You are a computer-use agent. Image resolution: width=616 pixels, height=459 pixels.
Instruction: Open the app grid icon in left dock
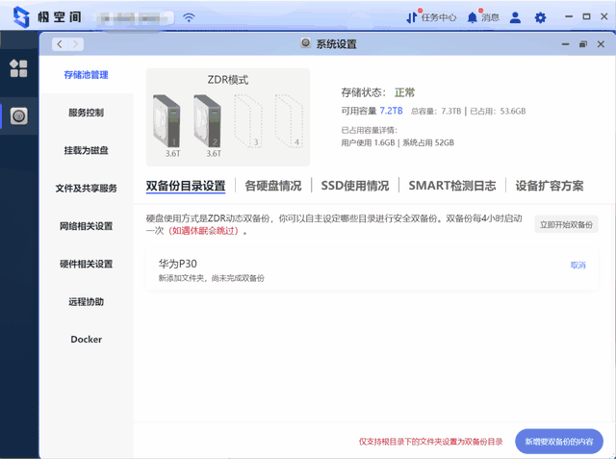click(18, 68)
